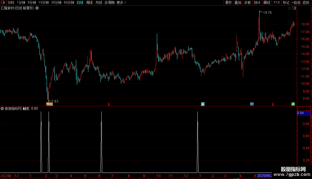
Task: Open 多周期 multi-period view
Action: (109, 2)
